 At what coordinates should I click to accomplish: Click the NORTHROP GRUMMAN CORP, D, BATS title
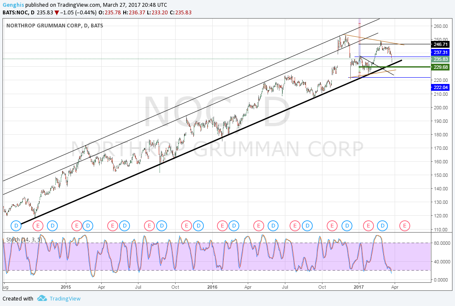click(54, 25)
